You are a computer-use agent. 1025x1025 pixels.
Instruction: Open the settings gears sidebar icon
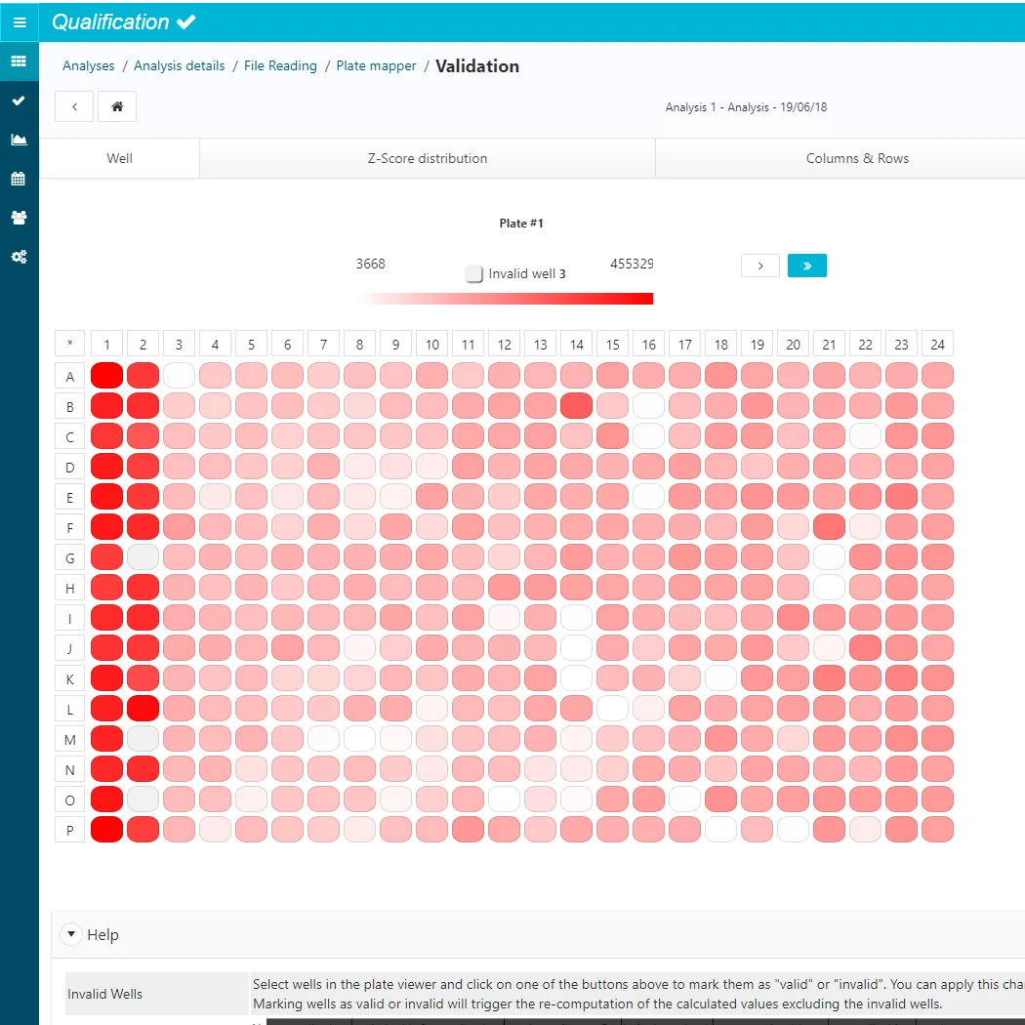19,257
